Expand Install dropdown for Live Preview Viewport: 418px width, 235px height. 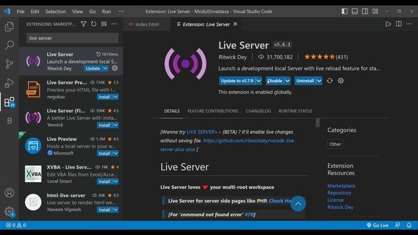(x=116, y=153)
